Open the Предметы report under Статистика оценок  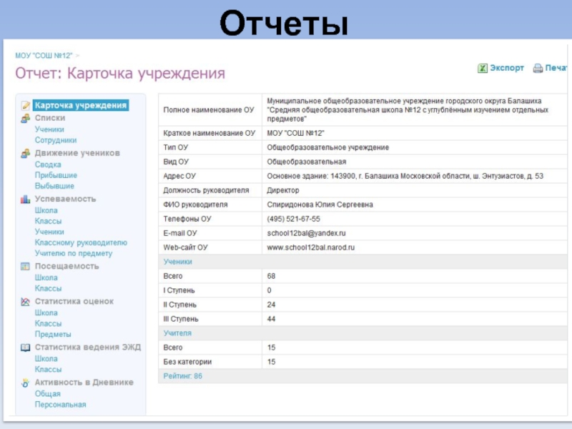pos(53,334)
